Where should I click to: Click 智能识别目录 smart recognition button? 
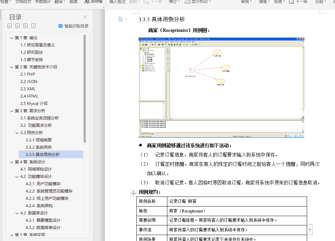(73, 26)
